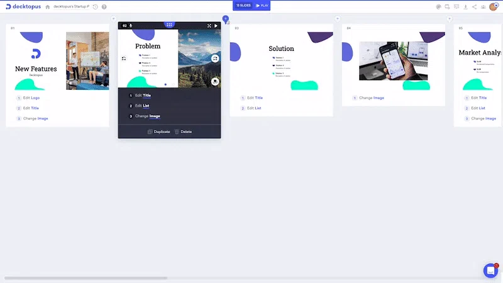Duplicate the Problem slide
The height and width of the screenshot is (283, 503).
tap(159, 131)
